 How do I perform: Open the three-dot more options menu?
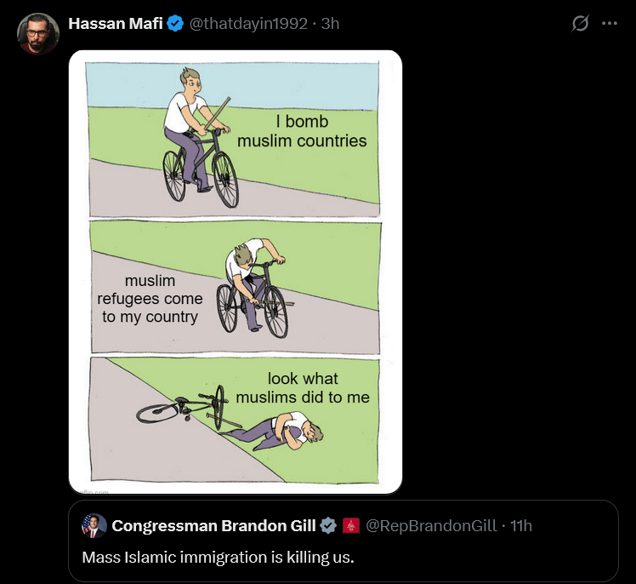[x=609, y=24]
